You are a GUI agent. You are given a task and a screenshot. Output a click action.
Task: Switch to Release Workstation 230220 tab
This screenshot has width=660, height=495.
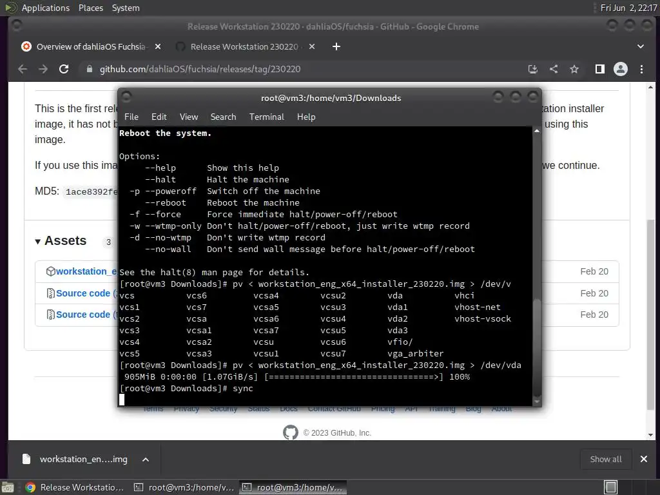pos(244,46)
